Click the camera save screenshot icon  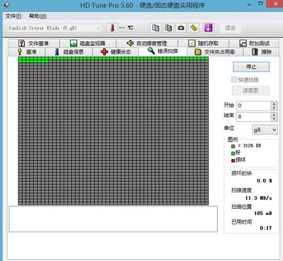(x=181, y=28)
